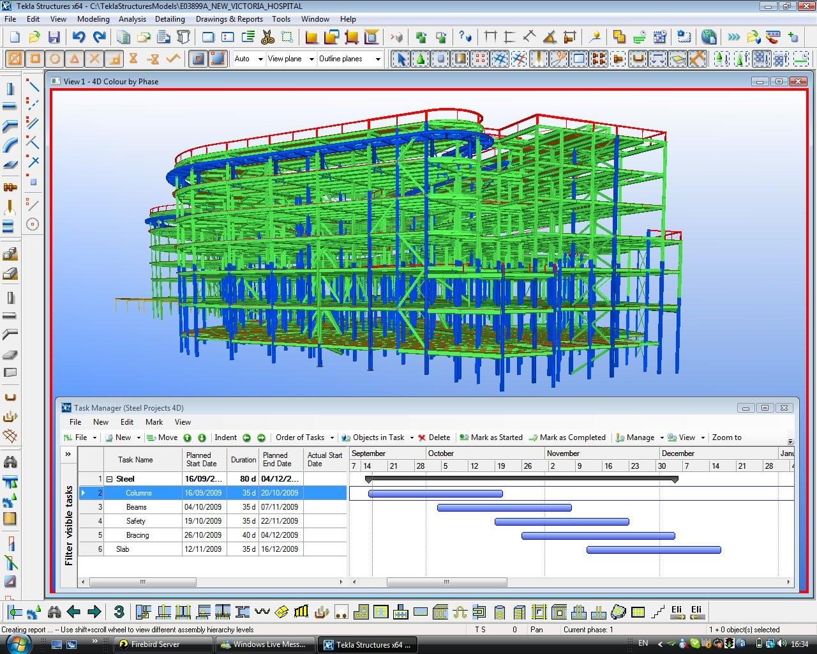Open the Order of Tasks dropdown arrow

click(x=332, y=437)
